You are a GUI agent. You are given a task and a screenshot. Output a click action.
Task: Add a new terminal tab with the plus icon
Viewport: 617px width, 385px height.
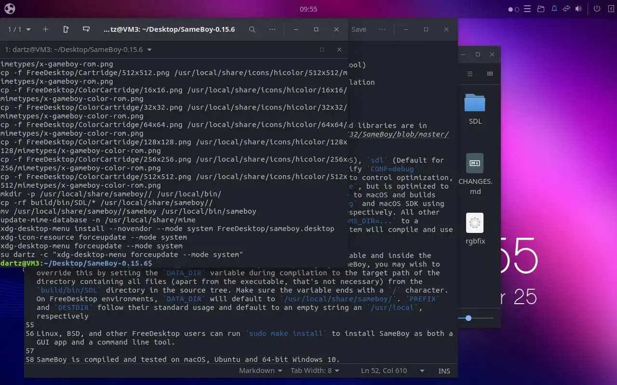pos(45,29)
